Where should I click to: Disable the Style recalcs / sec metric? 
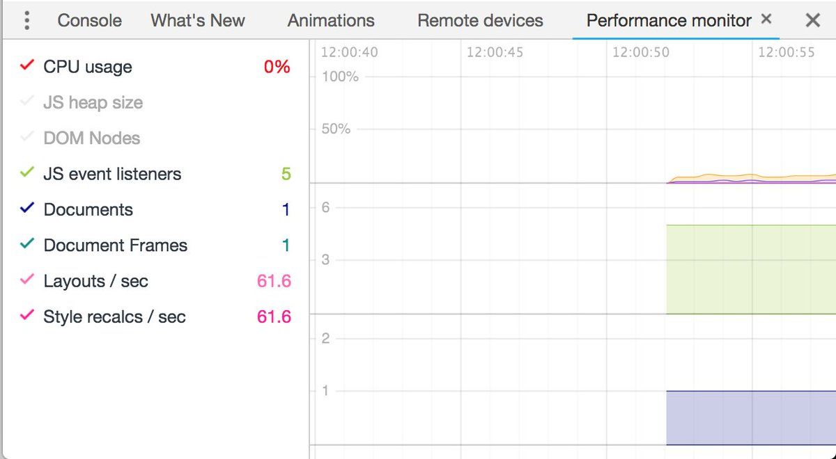pyautogui.click(x=27, y=316)
